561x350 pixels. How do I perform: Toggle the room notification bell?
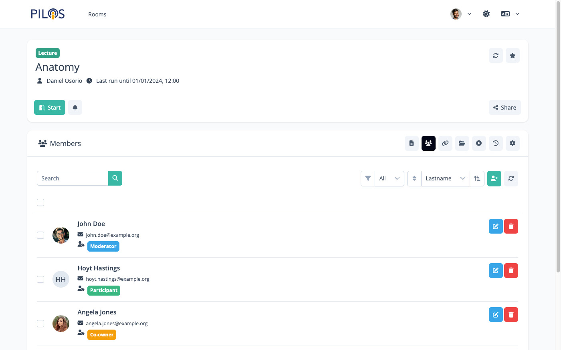point(75,108)
